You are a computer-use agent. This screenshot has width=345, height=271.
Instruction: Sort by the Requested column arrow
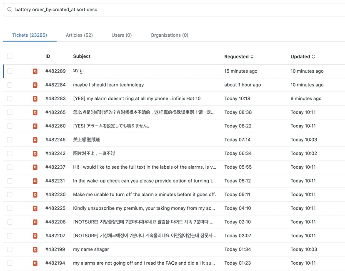252,57
